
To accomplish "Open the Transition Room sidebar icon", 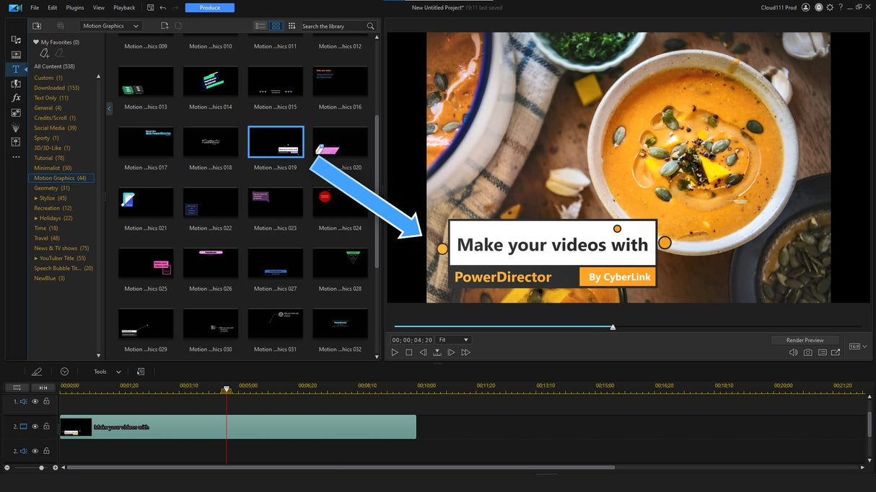I will (16, 84).
